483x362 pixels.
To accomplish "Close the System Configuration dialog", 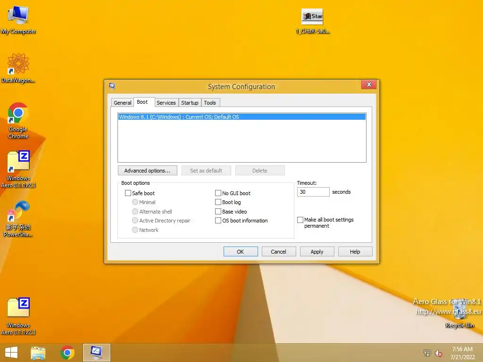I will point(369,84).
